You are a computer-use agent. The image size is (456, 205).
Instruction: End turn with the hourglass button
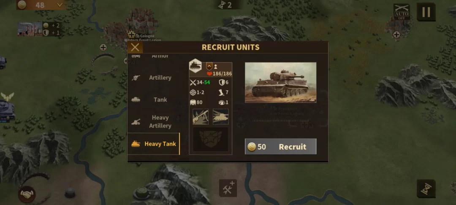tap(426, 189)
